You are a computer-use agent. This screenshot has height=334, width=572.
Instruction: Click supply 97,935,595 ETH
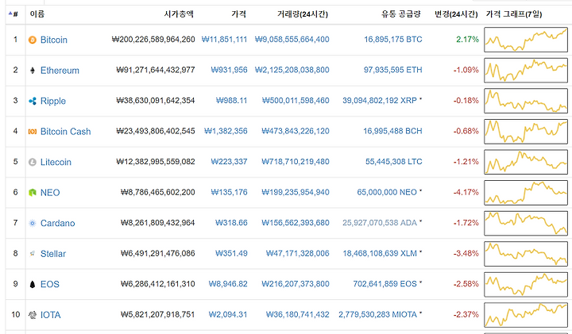[393, 70]
